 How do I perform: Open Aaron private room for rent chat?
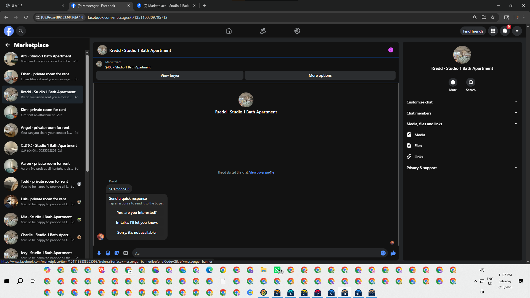[43, 166]
